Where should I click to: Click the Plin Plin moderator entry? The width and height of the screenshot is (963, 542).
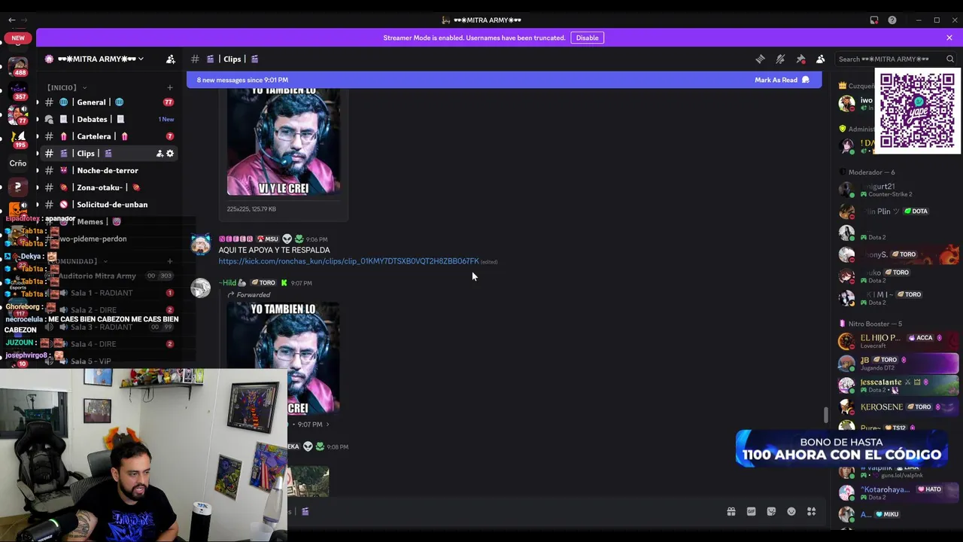[x=899, y=212]
